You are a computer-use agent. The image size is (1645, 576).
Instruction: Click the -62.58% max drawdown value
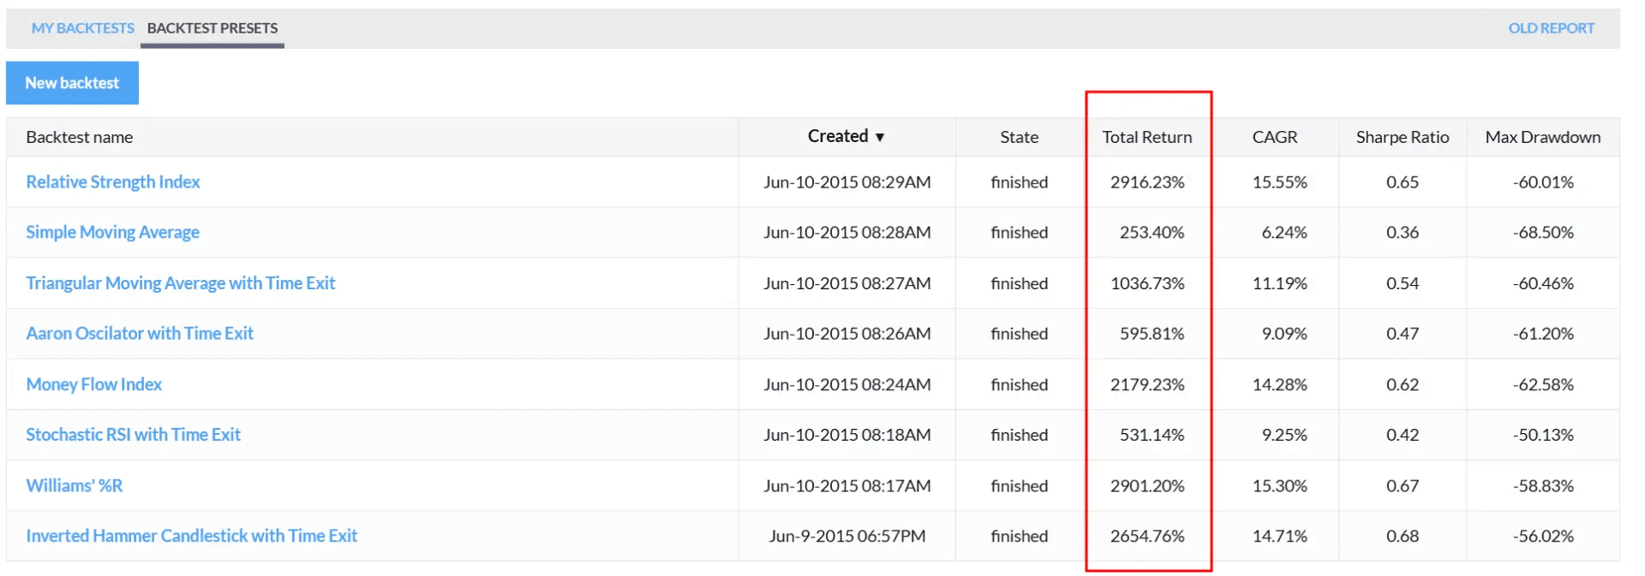(1543, 384)
